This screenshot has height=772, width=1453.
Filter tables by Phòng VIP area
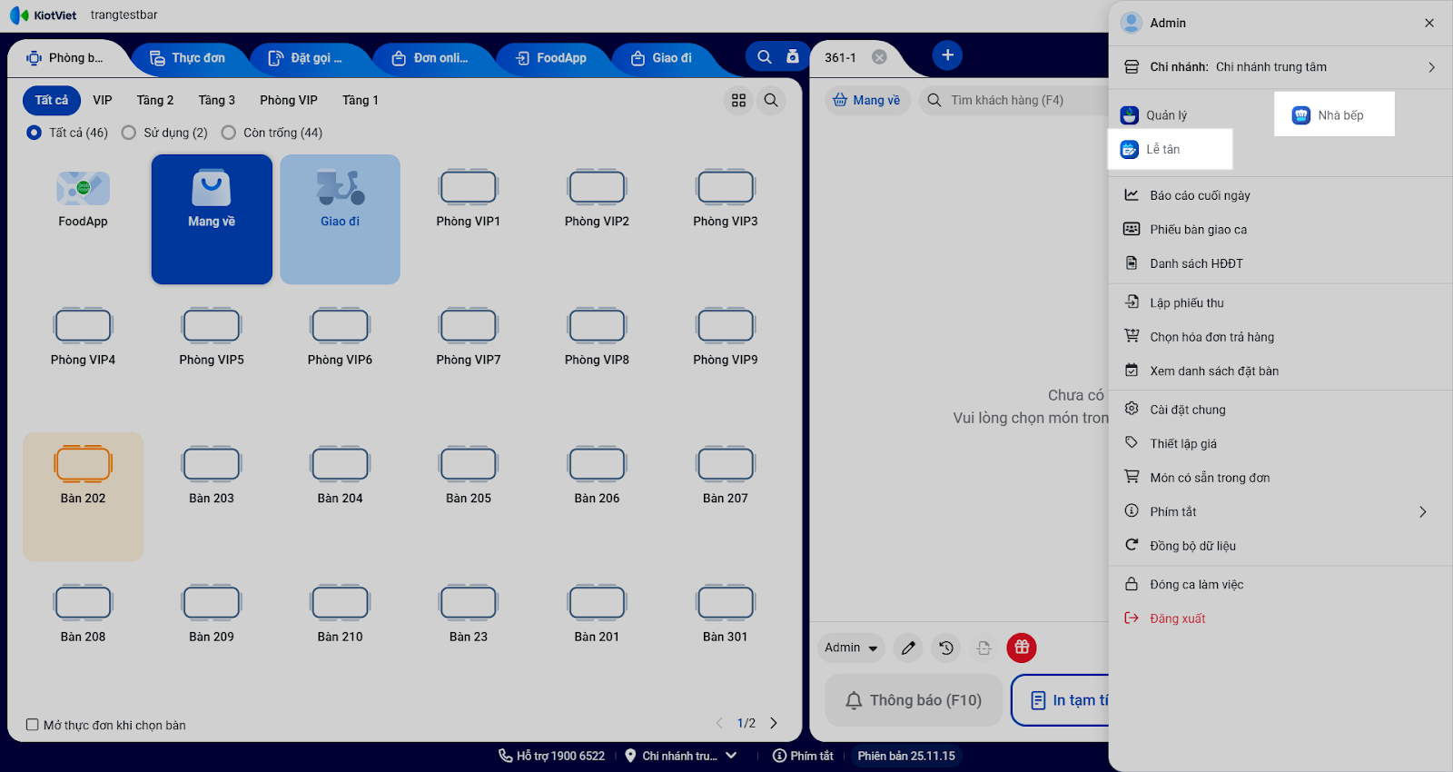(289, 100)
